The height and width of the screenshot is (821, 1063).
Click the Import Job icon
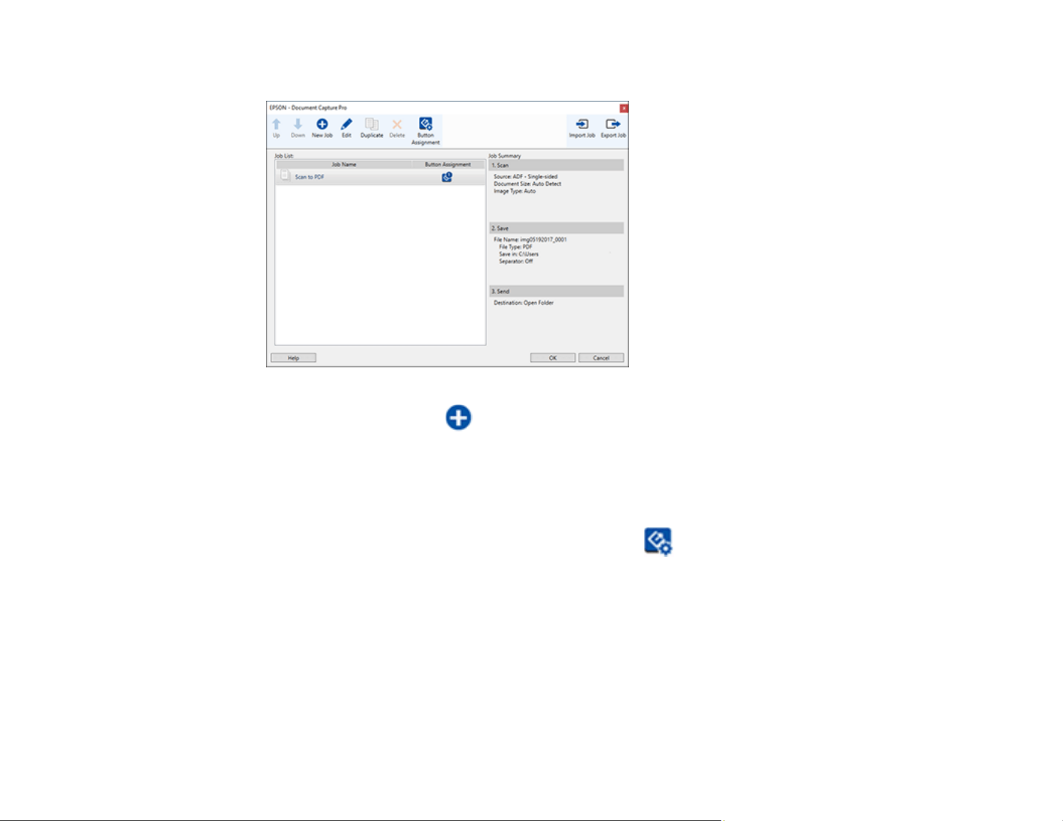(x=582, y=124)
